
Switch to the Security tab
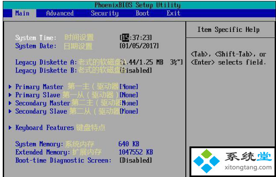105,13
